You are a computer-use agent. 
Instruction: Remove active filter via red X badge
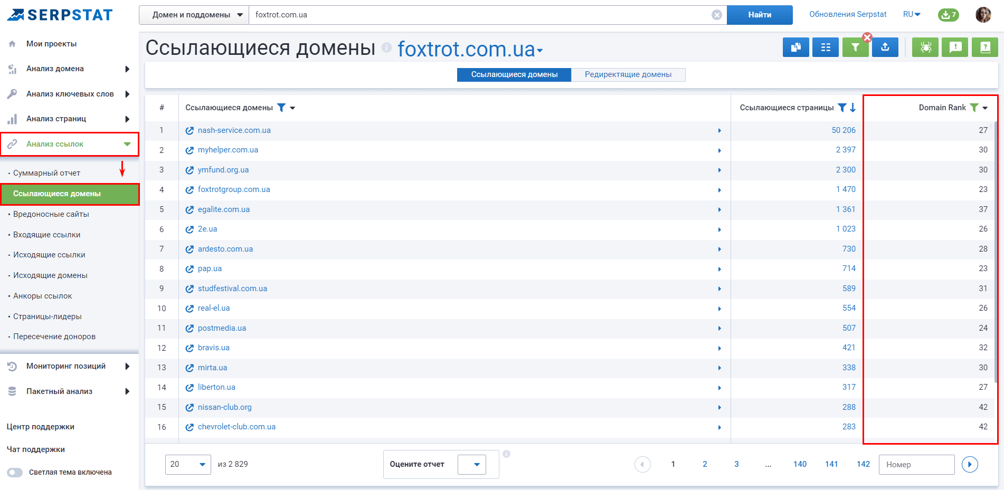[867, 37]
